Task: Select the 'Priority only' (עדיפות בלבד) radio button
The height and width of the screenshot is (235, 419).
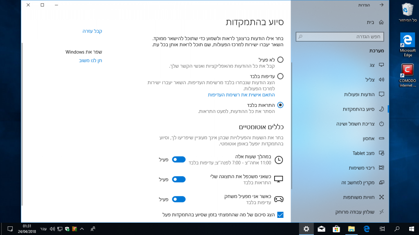Action: click(280, 76)
